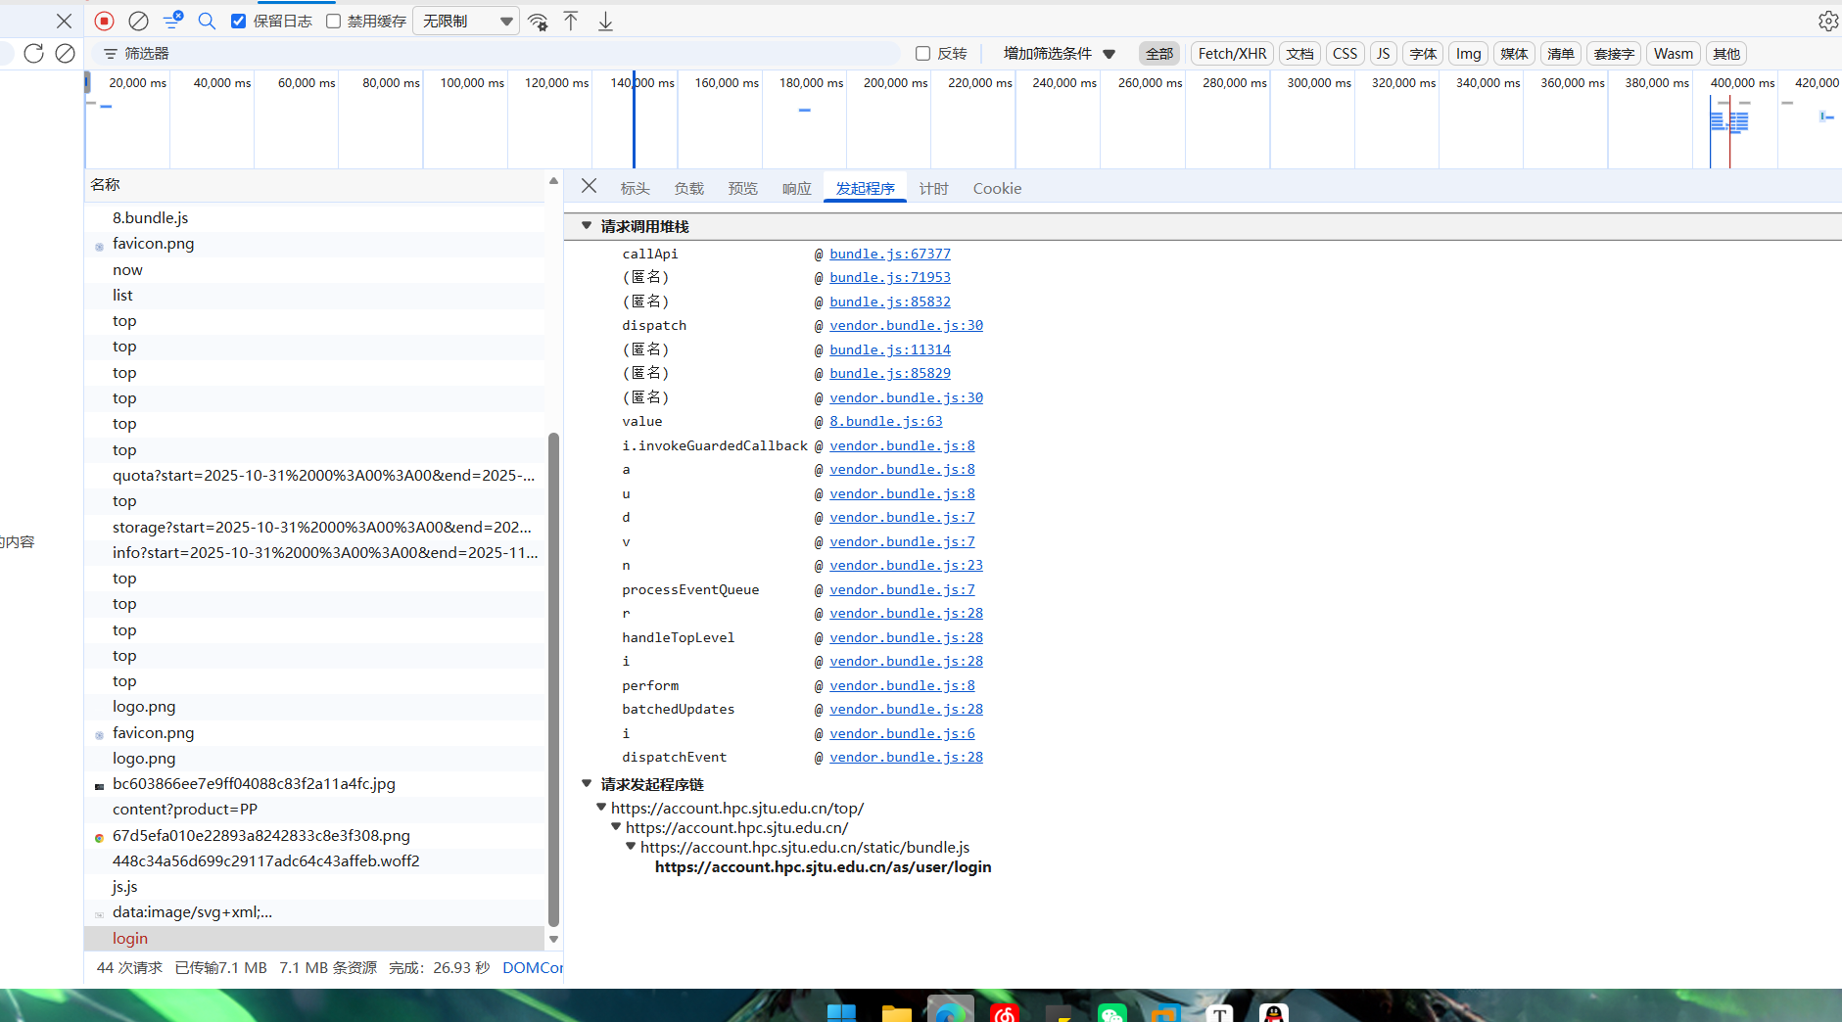
Task: Click the reload circular arrow icon
Action: (33, 53)
